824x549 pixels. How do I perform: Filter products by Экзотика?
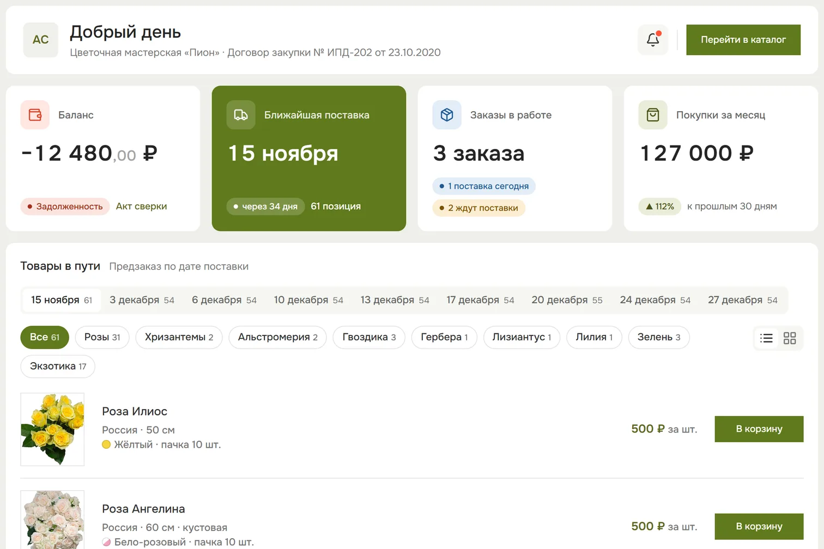point(58,366)
